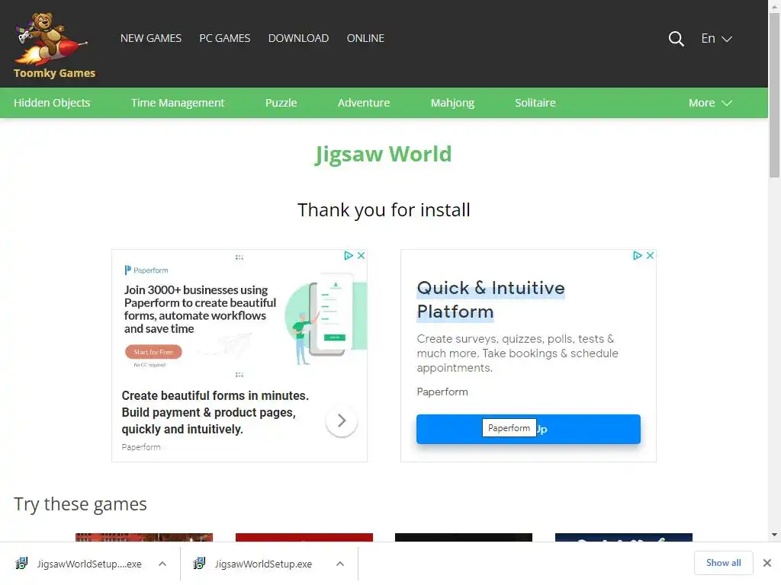Open the PC GAMES menu
This screenshot has width=781, height=585.
[x=225, y=38]
